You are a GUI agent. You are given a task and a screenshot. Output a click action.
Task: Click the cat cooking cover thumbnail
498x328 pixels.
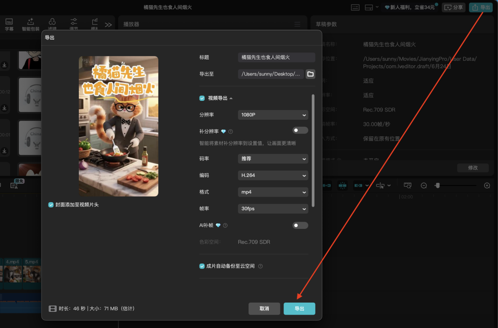[119, 126]
